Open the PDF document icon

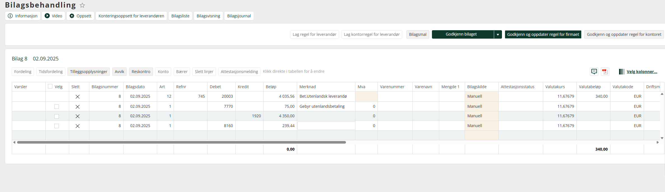click(605, 72)
